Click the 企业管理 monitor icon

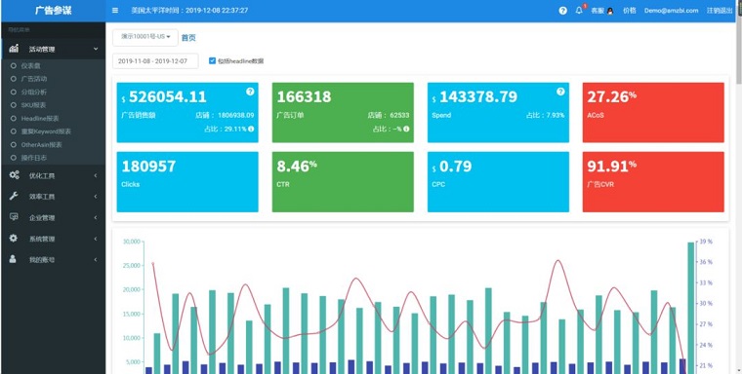(x=14, y=217)
